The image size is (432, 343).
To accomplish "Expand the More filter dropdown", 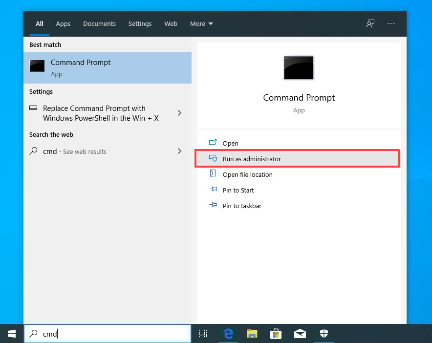I will pyautogui.click(x=201, y=23).
